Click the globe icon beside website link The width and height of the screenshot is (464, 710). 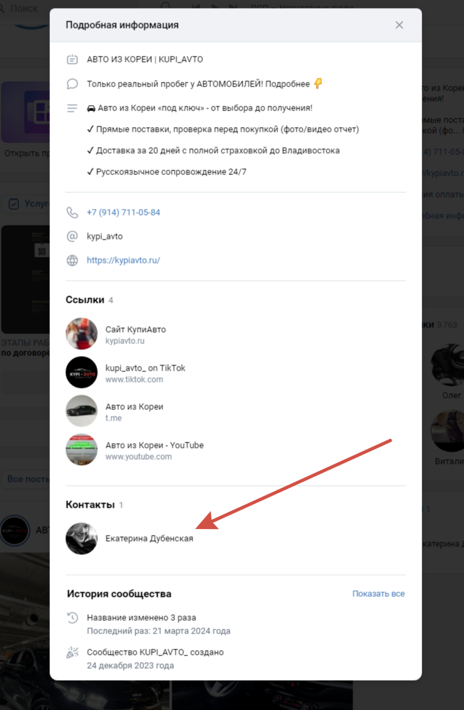pyautogui.click(x=72, y=260)
